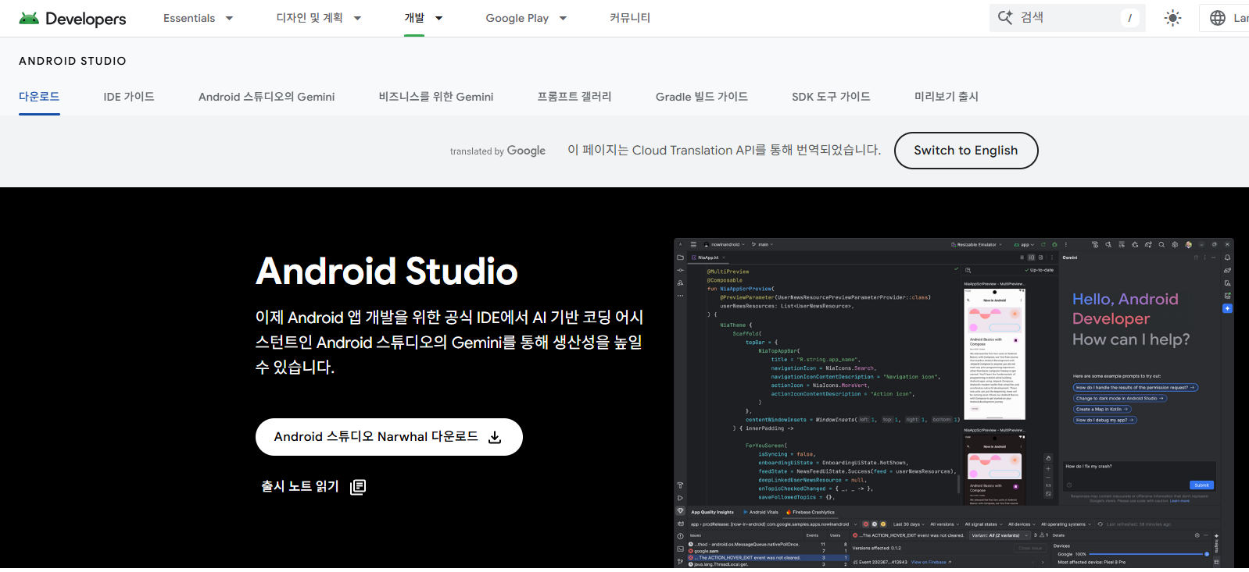Click Submit in the IDE screenshot's Gemini panel
Screen dimensions: 1249x572
pyautogui.click(x=1201, y=485)
